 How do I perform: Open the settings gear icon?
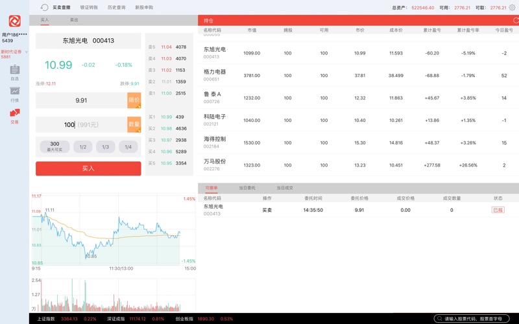click(513, 8)
